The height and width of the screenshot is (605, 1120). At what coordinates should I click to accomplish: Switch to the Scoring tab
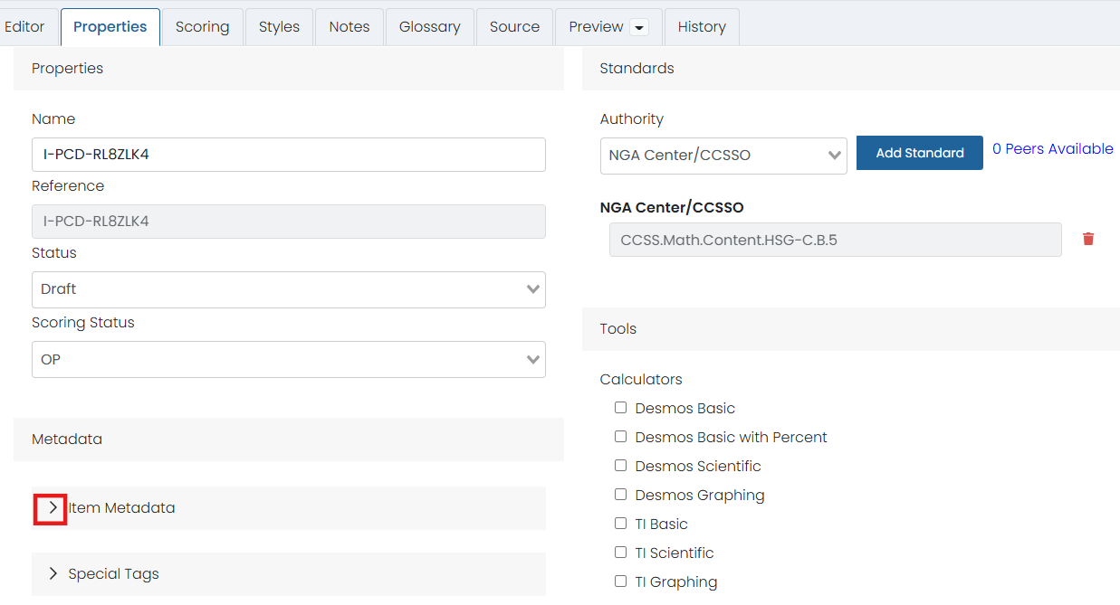coord(202,27)
